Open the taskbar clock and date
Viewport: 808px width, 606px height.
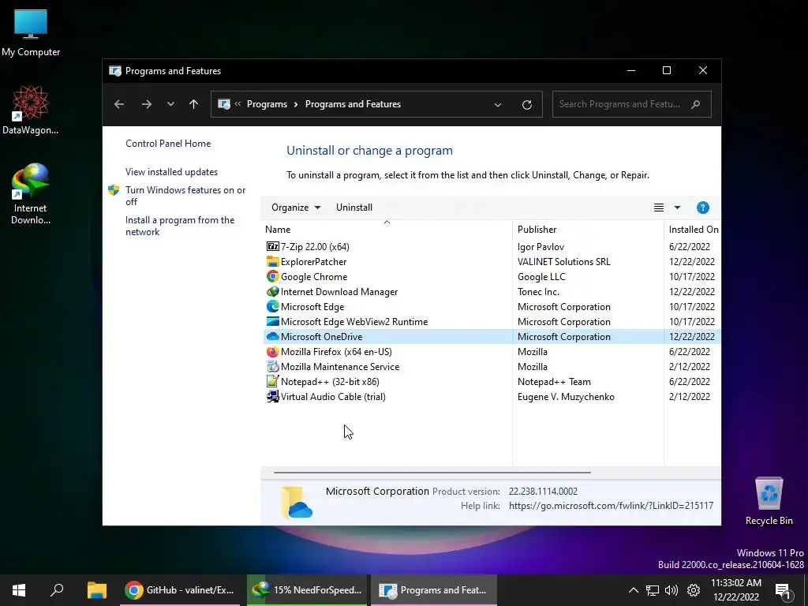click(736, 590)
